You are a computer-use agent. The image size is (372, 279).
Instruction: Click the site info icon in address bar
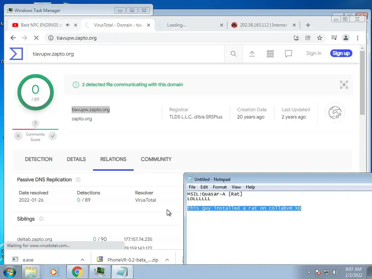pyautogui.click(x=51, y=38)
